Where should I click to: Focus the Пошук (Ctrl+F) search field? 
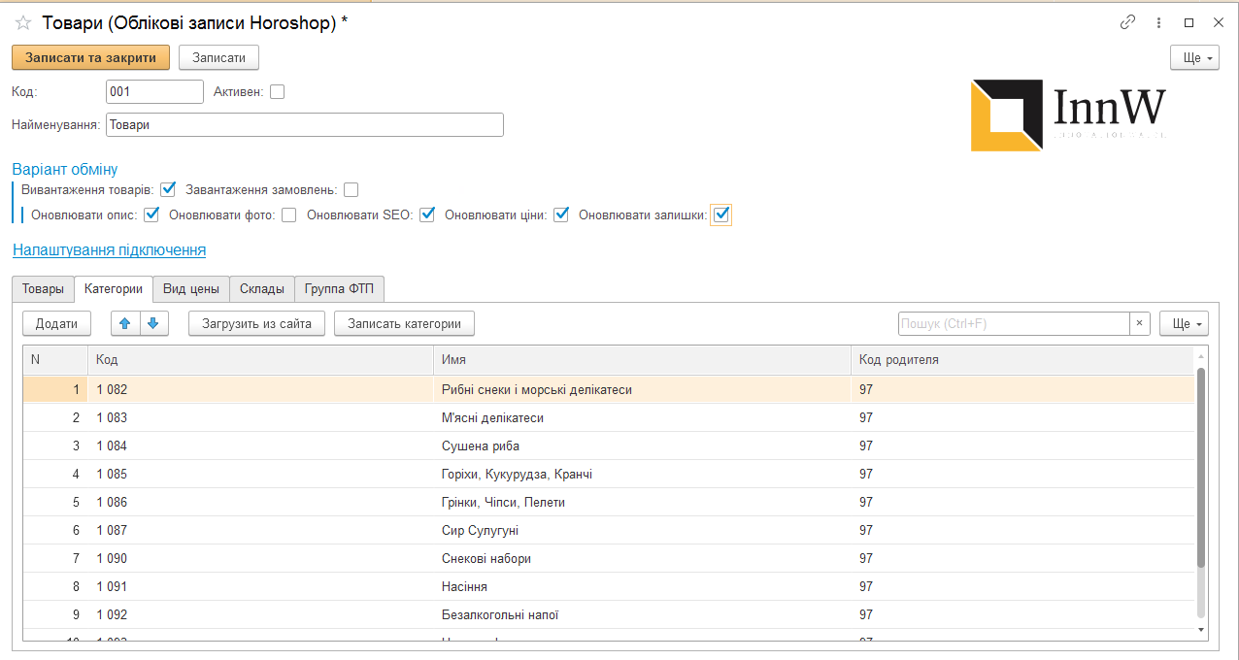point(1014,323)
